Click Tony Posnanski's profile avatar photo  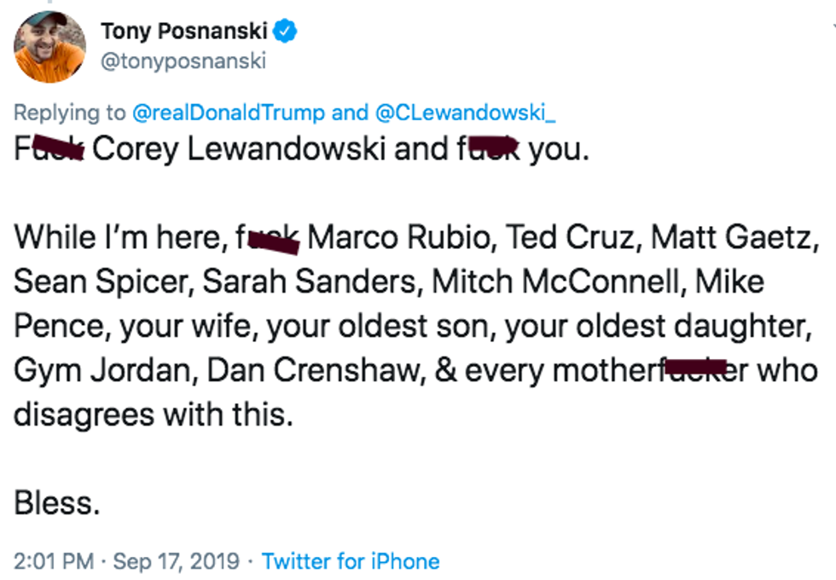[x=49, y=47]
